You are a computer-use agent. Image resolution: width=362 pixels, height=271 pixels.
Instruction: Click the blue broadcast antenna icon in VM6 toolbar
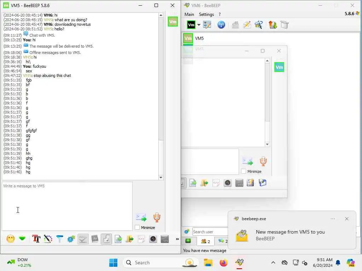[x=221, y=25]
